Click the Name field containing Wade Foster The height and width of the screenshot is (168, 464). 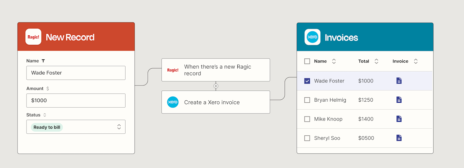(76, 73)
